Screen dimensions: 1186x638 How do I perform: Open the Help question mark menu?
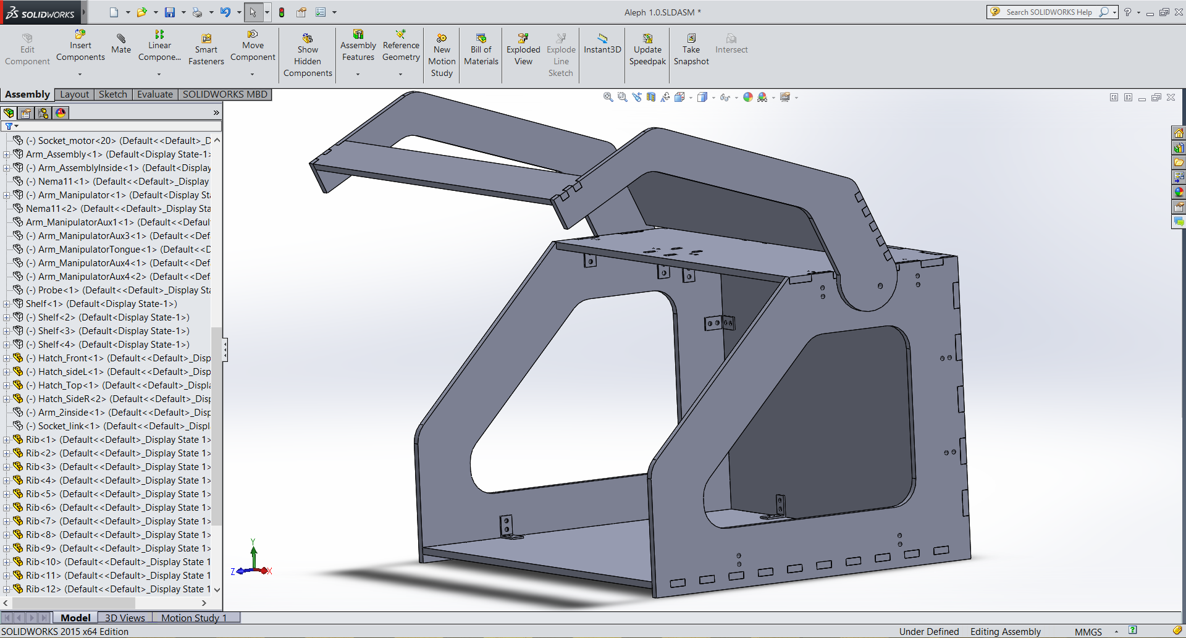[1127, 12]
